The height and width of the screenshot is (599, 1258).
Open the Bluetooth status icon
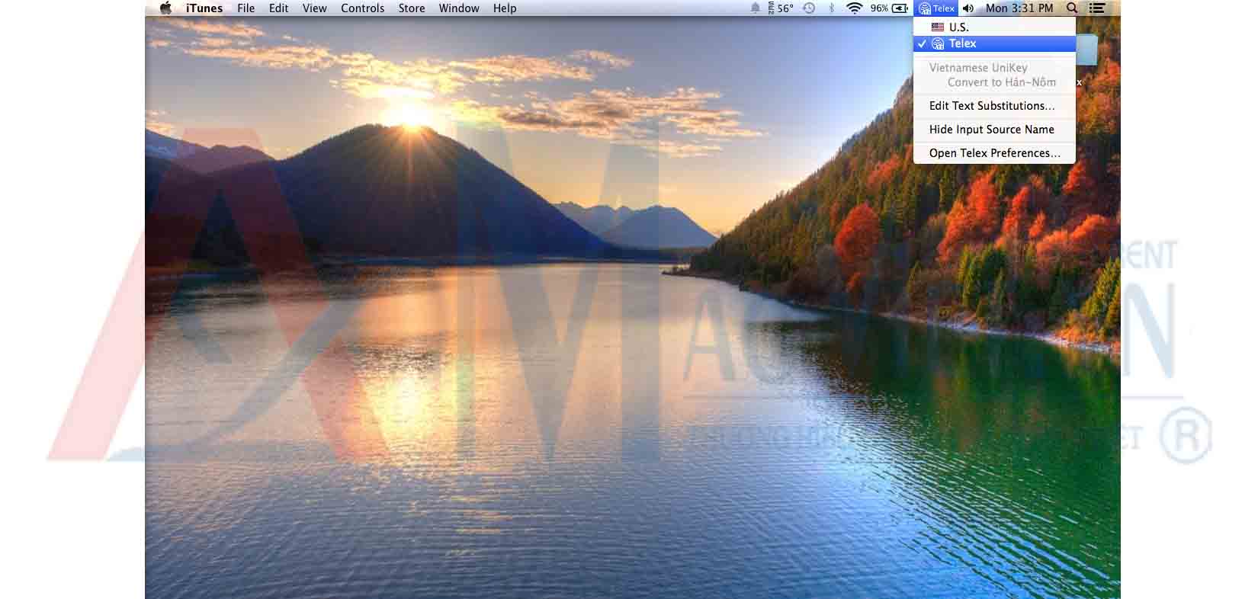[x=832, y=8]
